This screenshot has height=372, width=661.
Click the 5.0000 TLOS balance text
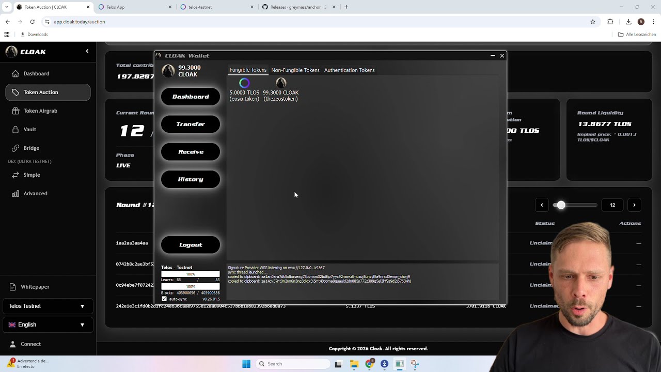[244, 92]
